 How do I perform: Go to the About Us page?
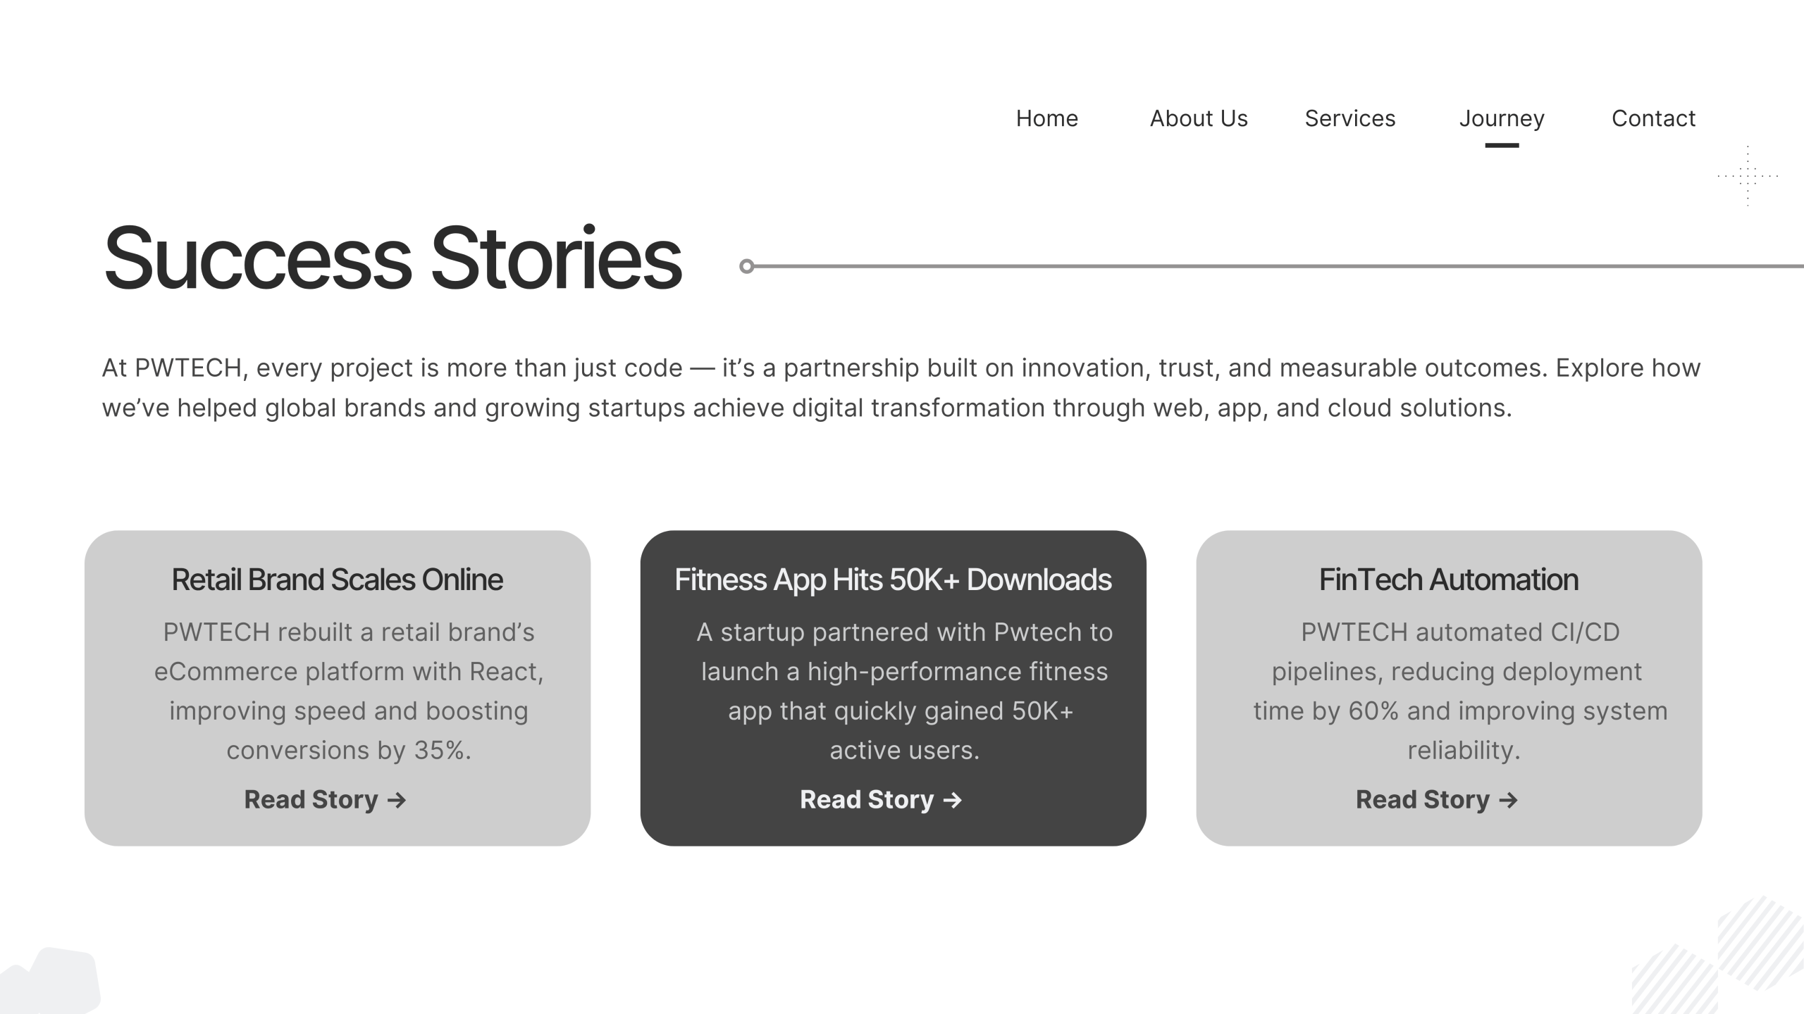[x=1199, y=118]
